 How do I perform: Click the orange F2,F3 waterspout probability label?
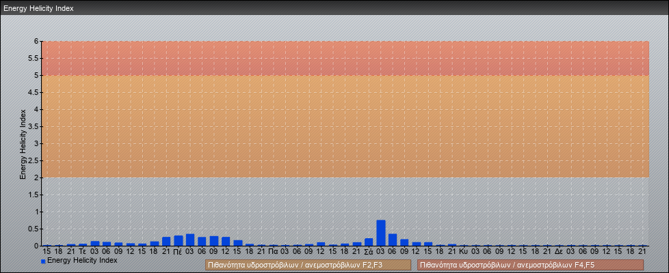308,265
